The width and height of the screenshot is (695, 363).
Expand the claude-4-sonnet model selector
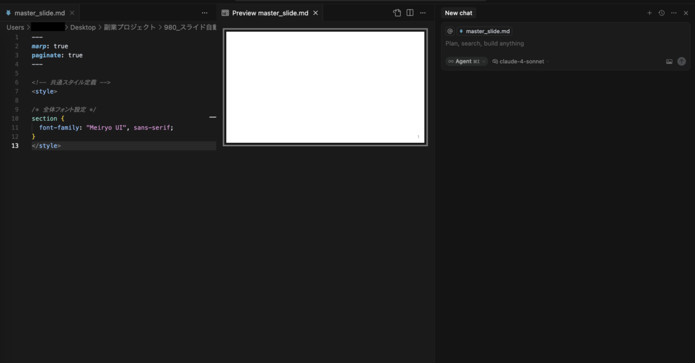point(521,61)
